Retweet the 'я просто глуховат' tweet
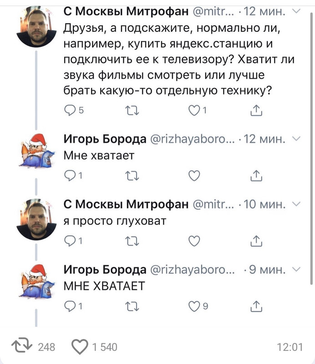 click(x=132, y=241)
